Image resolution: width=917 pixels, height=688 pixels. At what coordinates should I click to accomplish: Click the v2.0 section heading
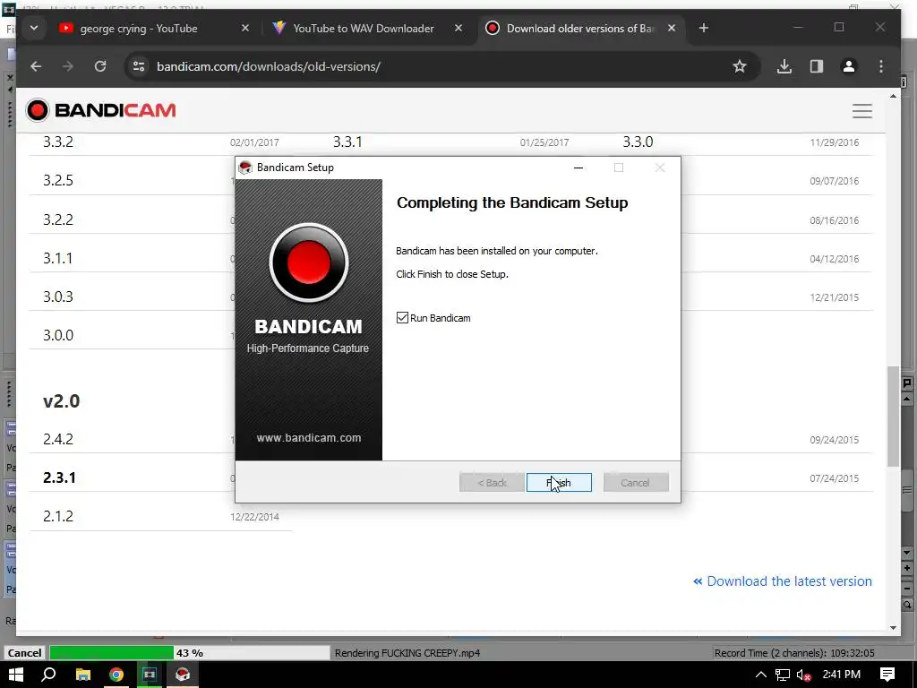pyautogui.click(x=62, y=401)
